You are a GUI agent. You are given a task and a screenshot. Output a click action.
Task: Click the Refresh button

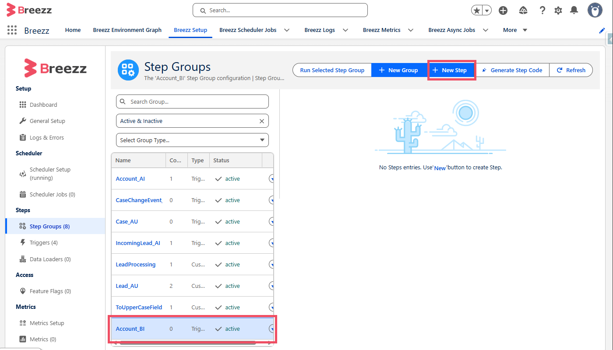[571, 70]
